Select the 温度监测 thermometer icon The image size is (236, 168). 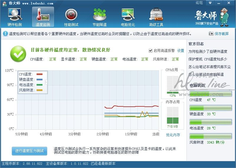(43, 14)
